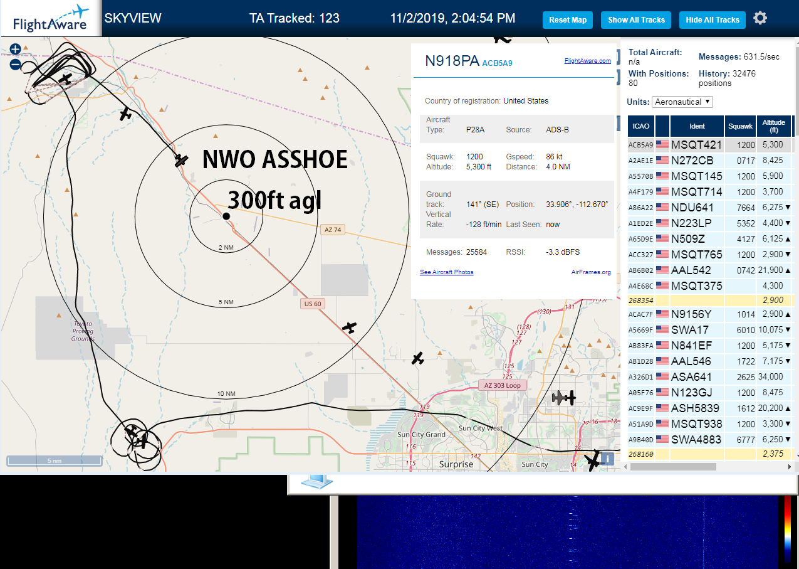Sort table by ICAO column header

[641, 126]
